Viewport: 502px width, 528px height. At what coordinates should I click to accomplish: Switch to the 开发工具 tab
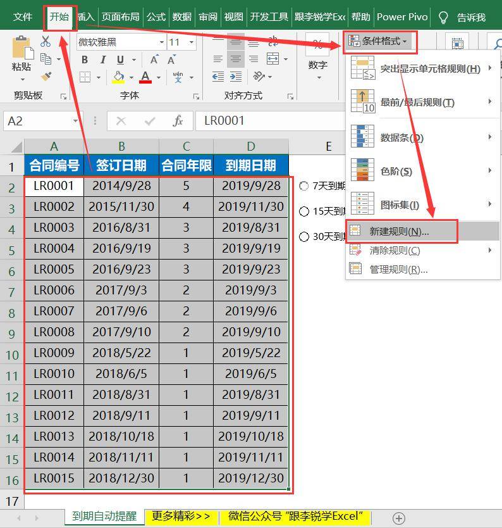269,17
